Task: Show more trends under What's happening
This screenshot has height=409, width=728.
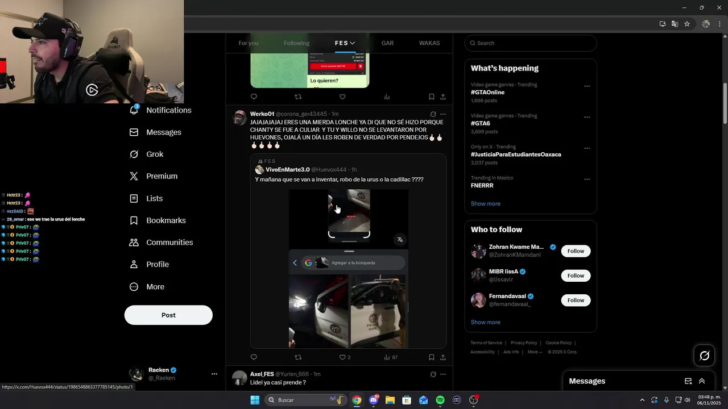Action: coord(486,203)
